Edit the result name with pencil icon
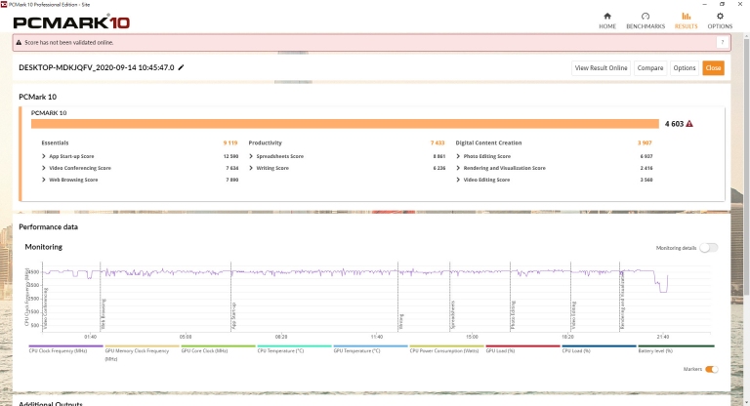 point(181,67)
